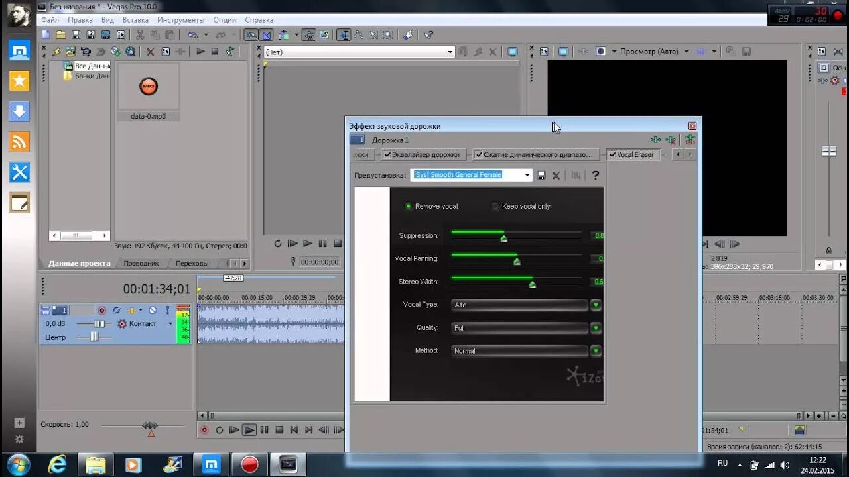Open Method dropdown
The width and height of the screenshot is (849, 477).
(596, 351)
